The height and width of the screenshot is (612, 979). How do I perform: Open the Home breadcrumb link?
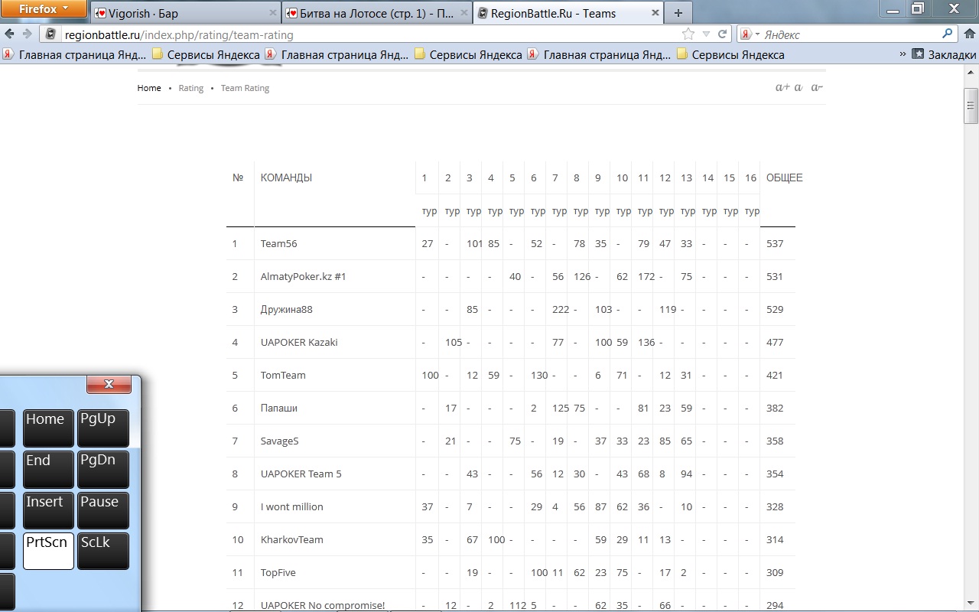(149, 88)
